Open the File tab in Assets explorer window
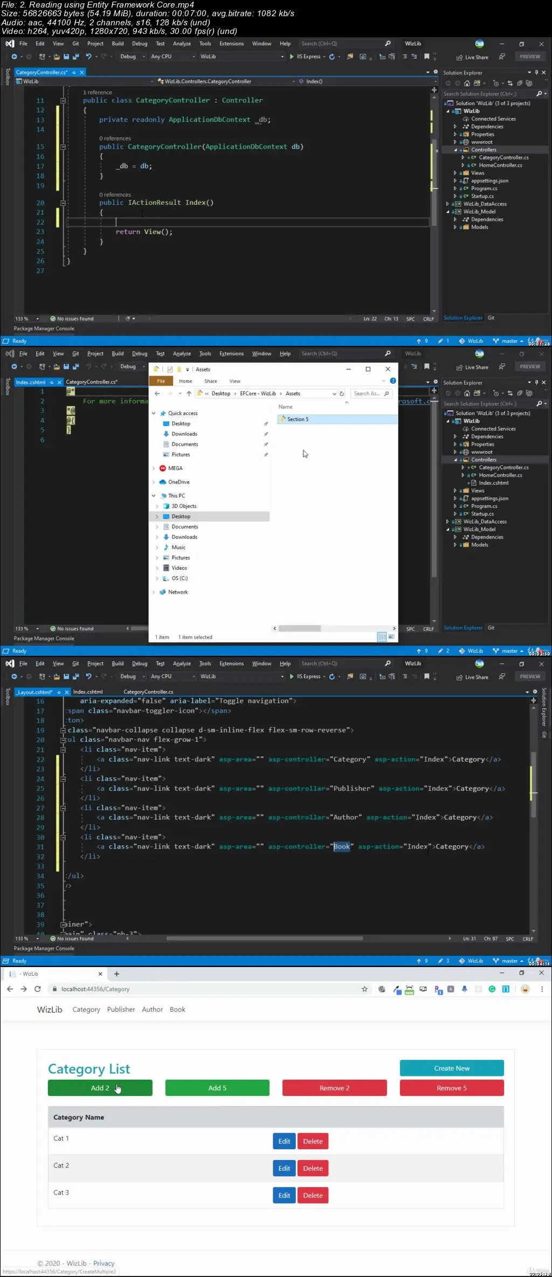The image size is (552, 1277). pos(161,381)
